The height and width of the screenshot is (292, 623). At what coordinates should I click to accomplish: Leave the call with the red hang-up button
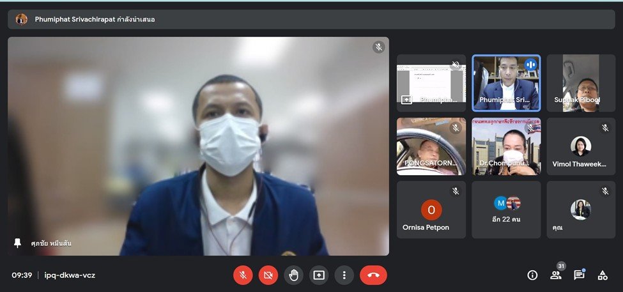[373, 275]
